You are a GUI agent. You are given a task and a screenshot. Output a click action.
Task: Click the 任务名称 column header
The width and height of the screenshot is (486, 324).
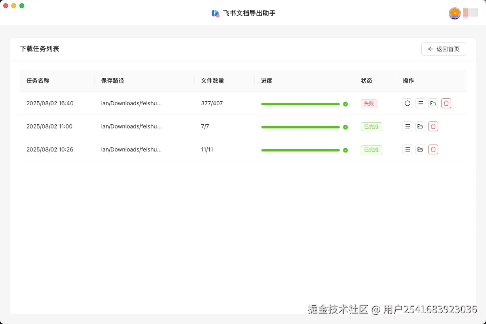coord(38,81)
